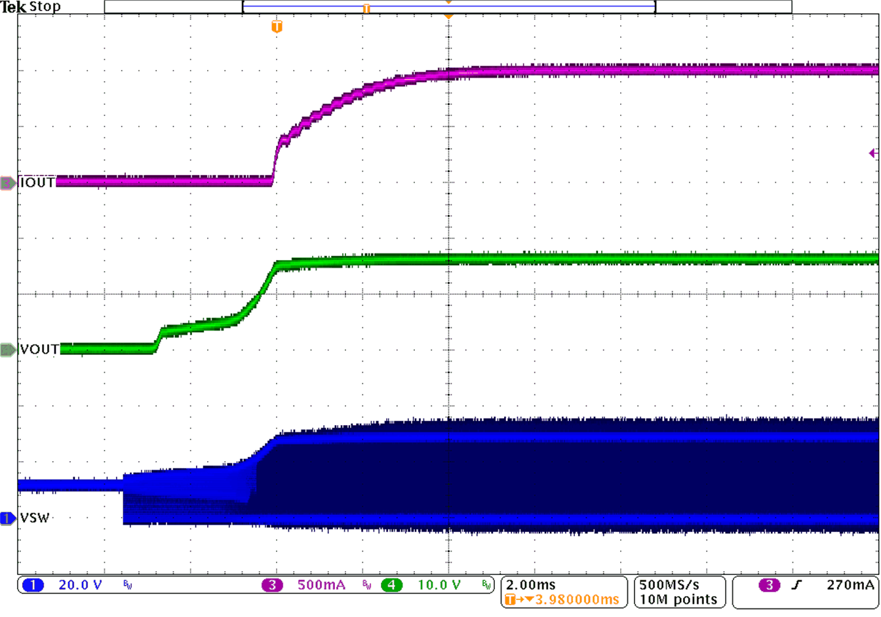Click the channel 1 VSW ground marker
The image size is (881, 617).
coord(8,518)
